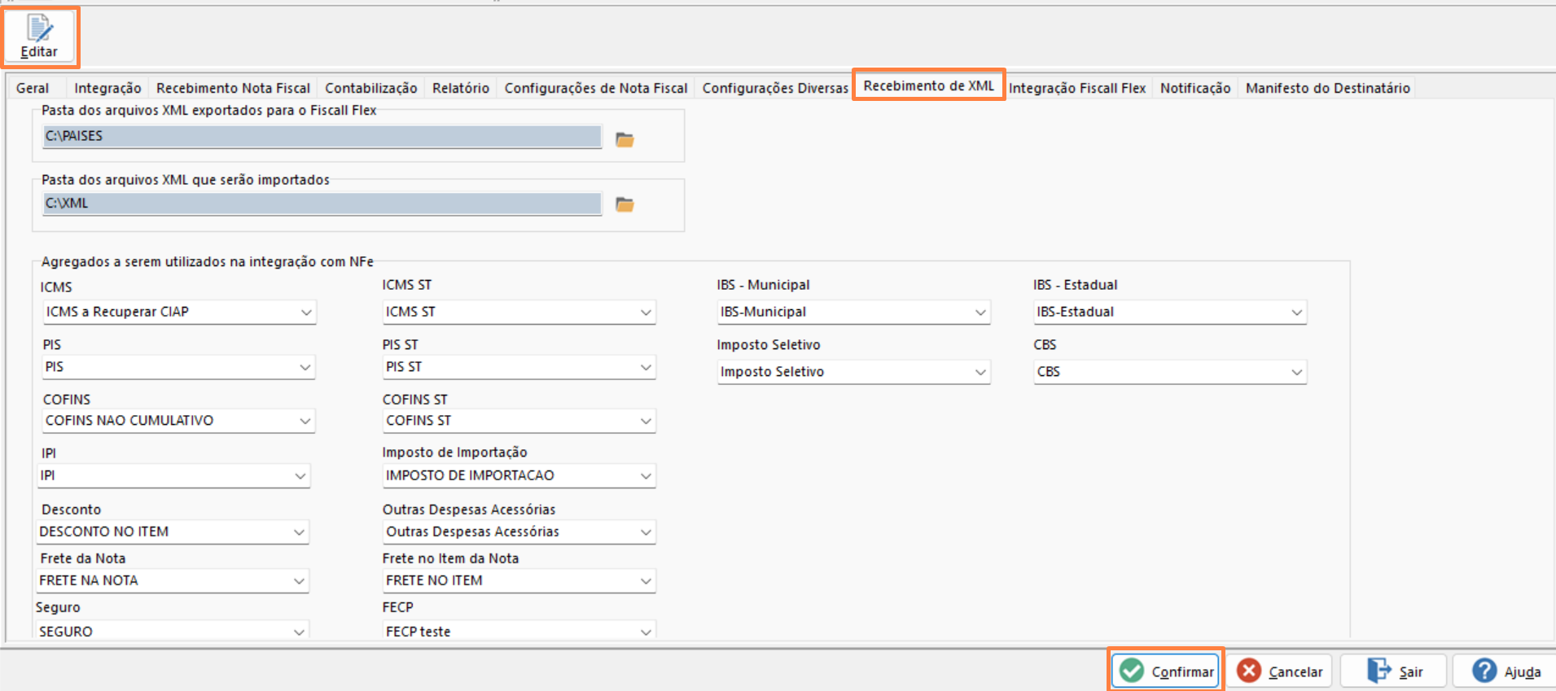Viewport: 1556px width, 691px height.
Task: Click the C:\XML import path field
Action: pyautogui.click(x=322, y=203)
